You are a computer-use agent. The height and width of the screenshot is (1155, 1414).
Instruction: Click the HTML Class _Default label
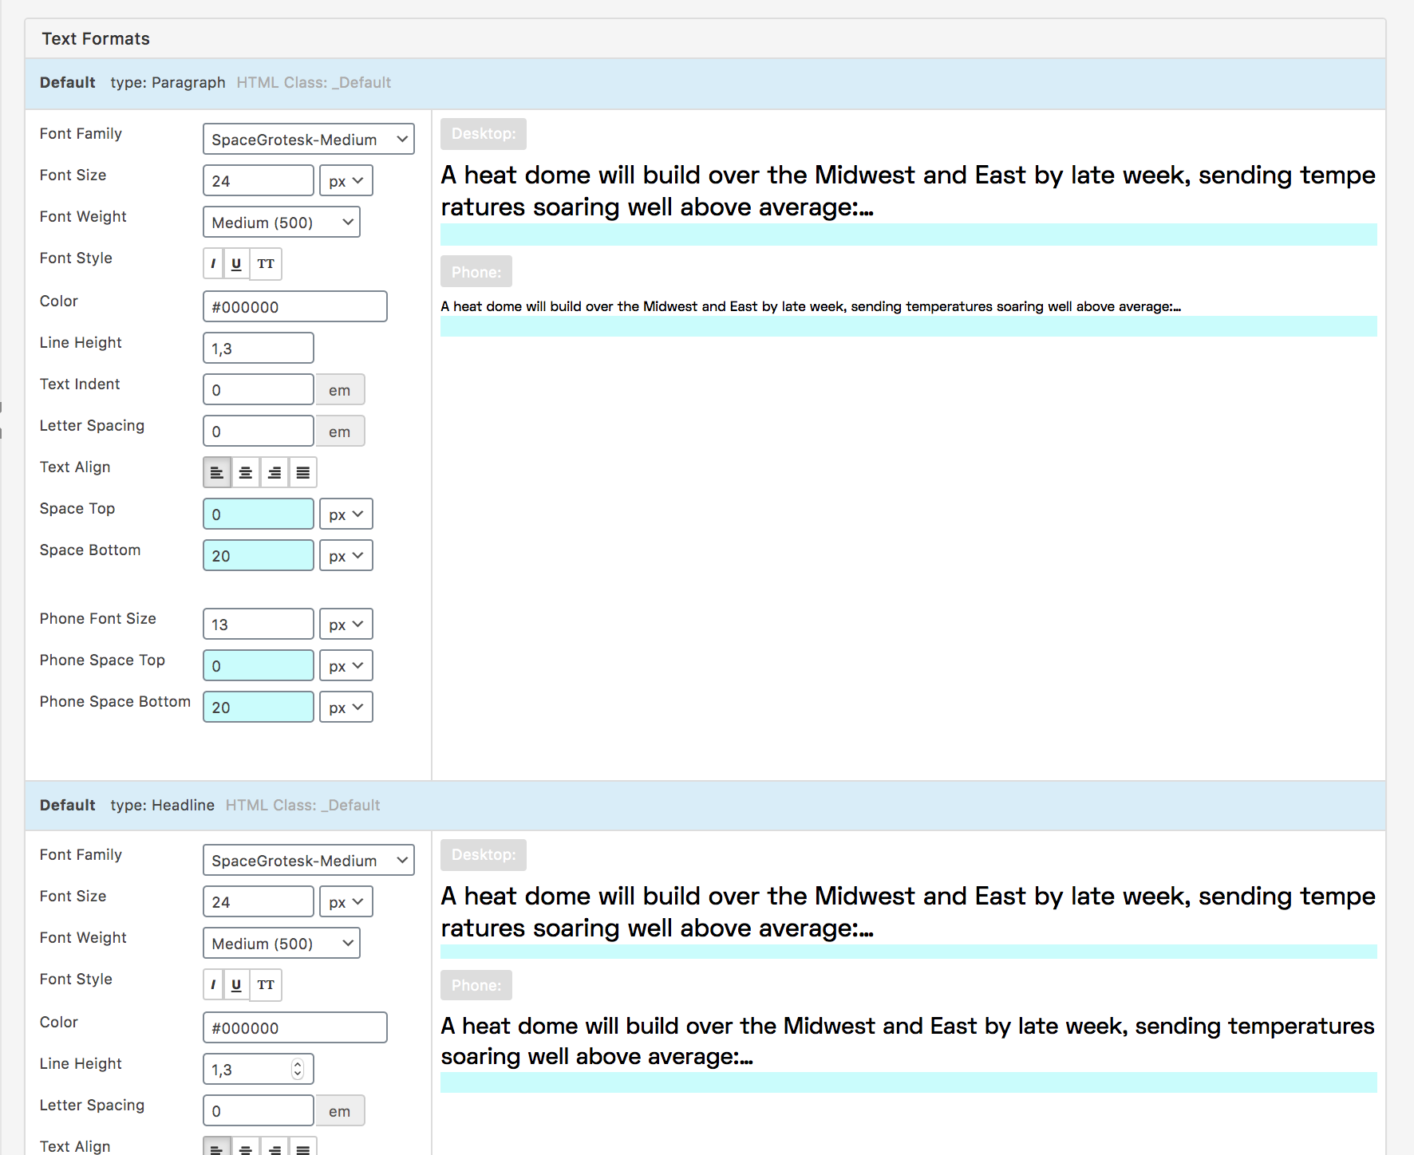313,82
